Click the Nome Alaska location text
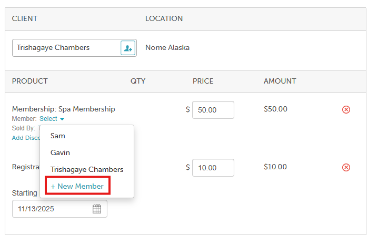The height and width of the screenshot is (235, 368). (x=167, y=47)
